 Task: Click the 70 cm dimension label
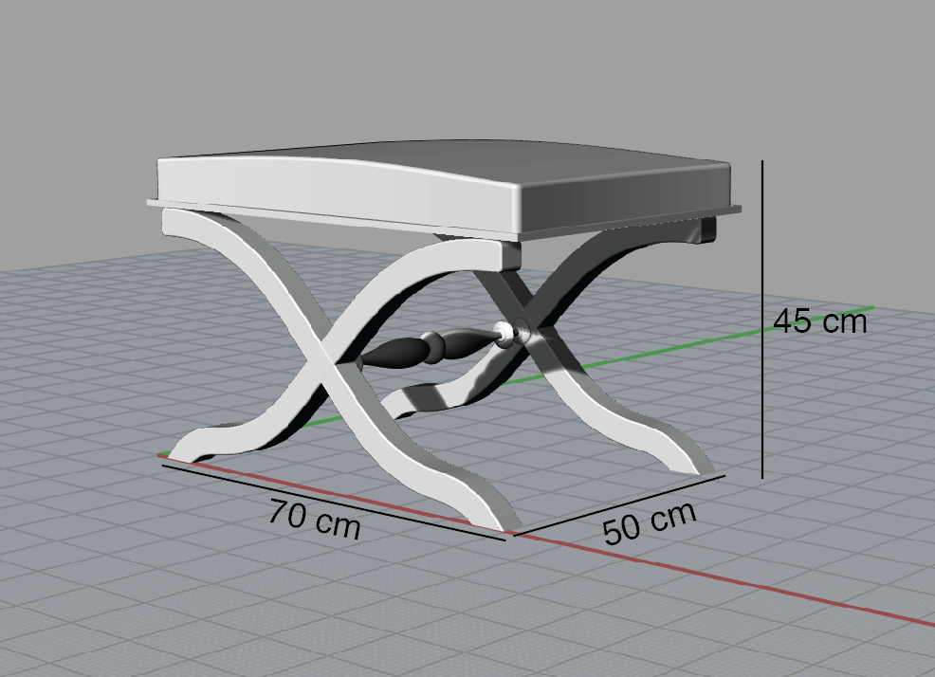click(314, 518)
